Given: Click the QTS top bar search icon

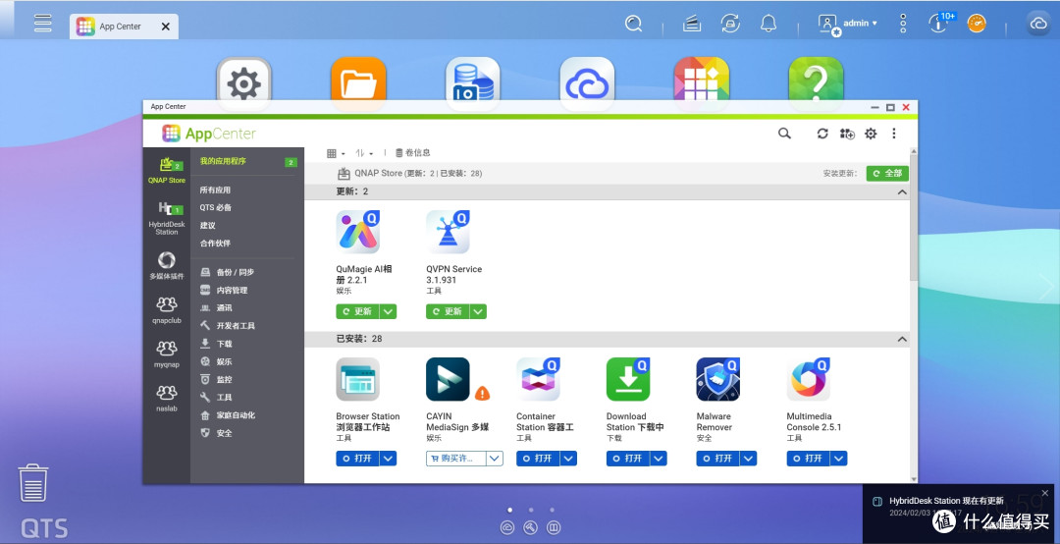Looking at the screenshot, I should pyautogui.click(x=633, y=25).
